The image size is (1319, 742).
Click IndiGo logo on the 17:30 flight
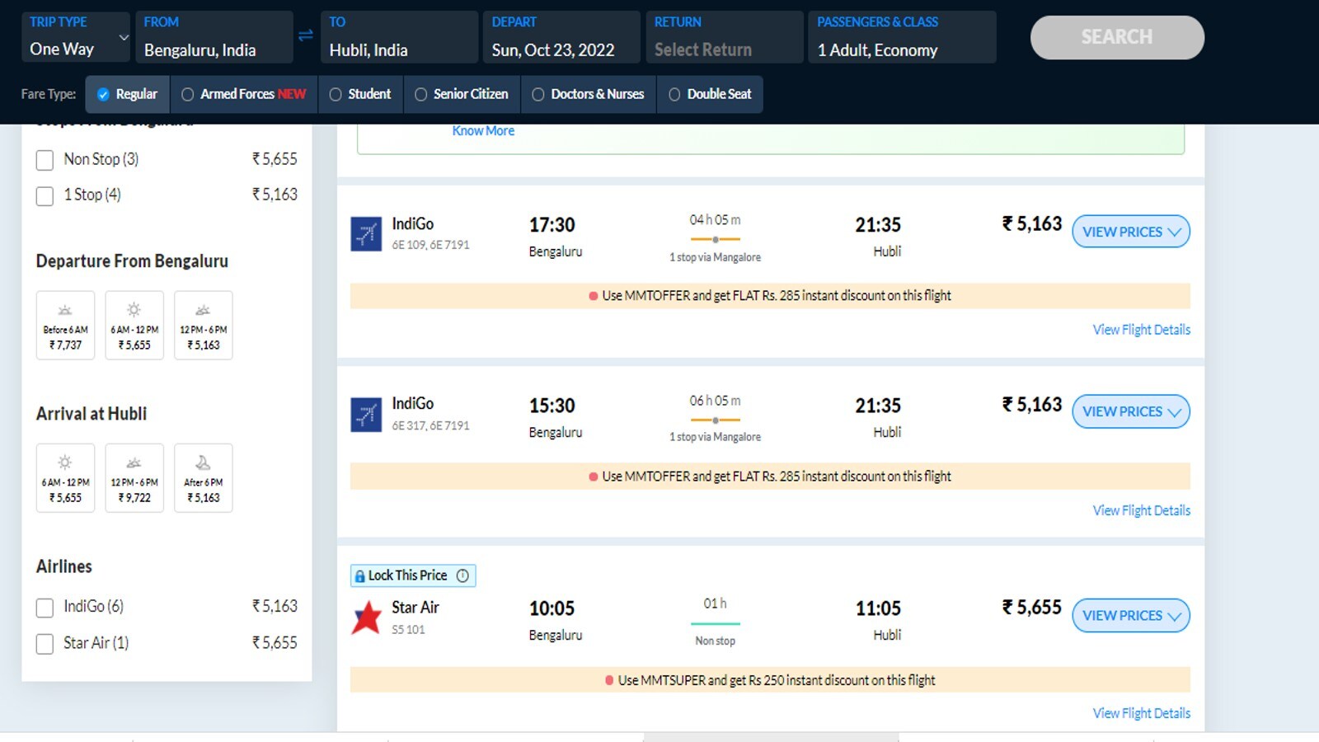(x=366, y=233)
